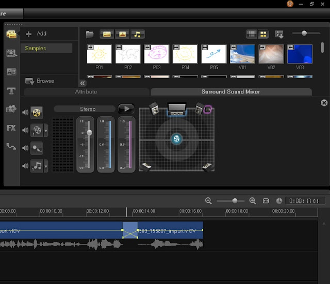Toggle photo files filter in library
This screenshot has height=284, width=330.
point(122,35)
